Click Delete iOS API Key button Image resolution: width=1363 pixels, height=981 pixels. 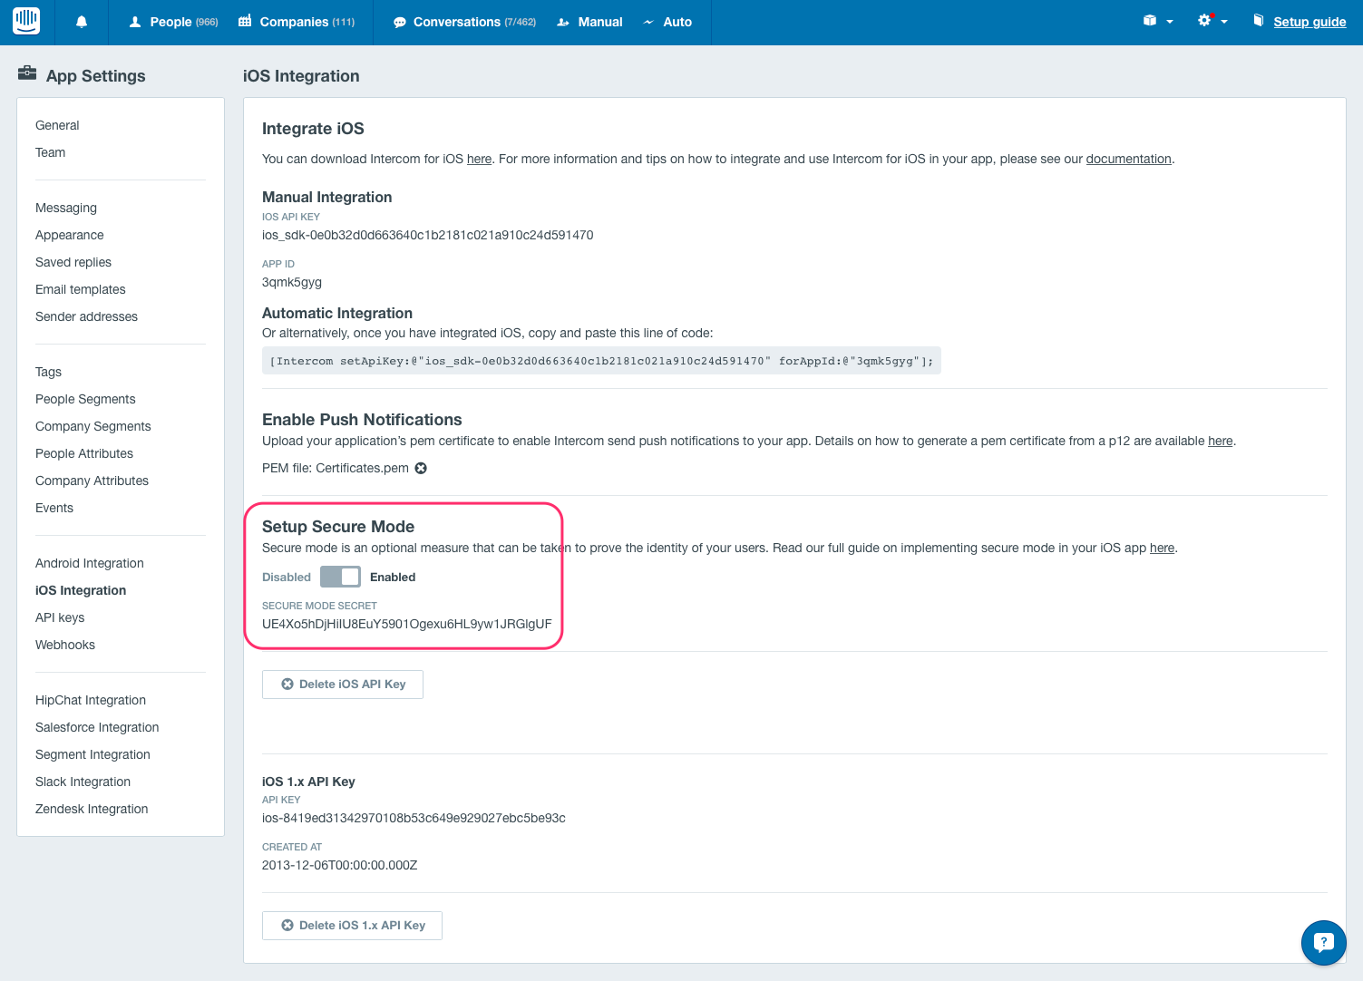(343, 685)
